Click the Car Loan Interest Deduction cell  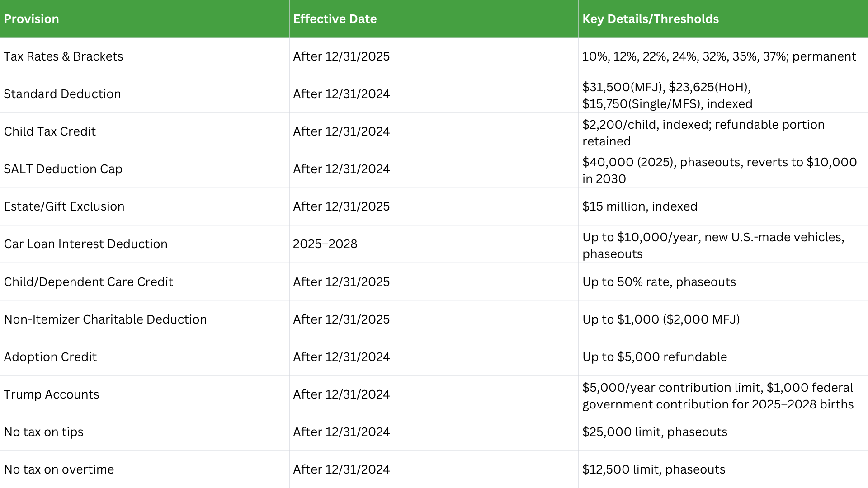145,244
